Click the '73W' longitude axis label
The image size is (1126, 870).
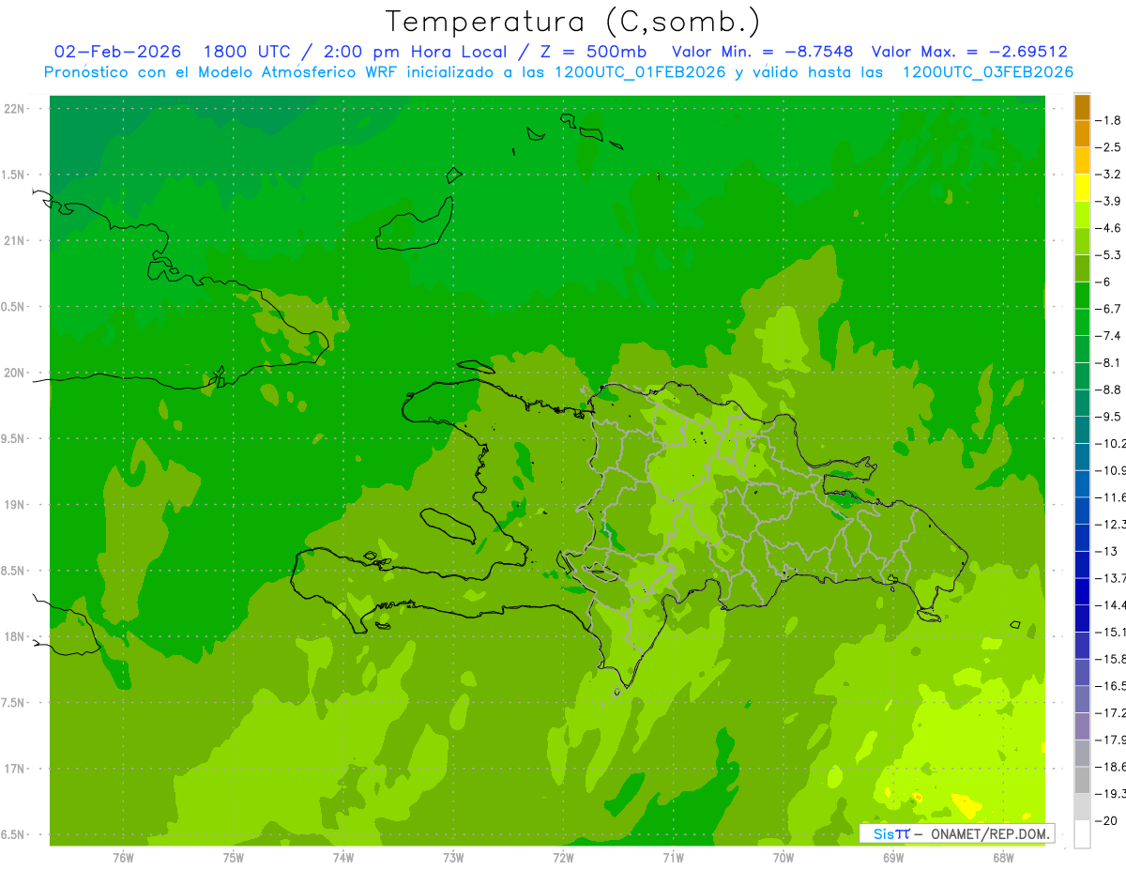[x=453, y=857]
